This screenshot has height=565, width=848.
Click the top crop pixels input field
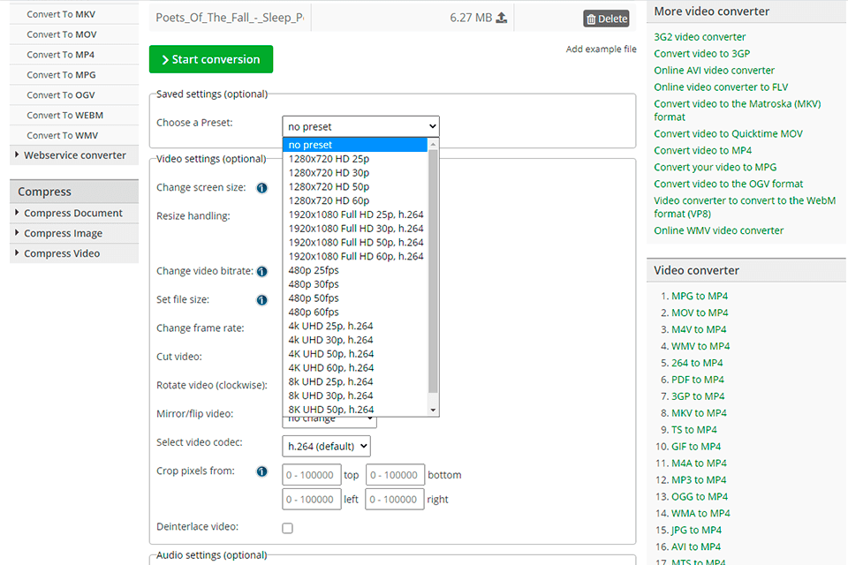coord(312,474)
